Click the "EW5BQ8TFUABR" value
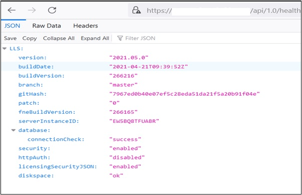The image size is (302, 195). [134, 121]
